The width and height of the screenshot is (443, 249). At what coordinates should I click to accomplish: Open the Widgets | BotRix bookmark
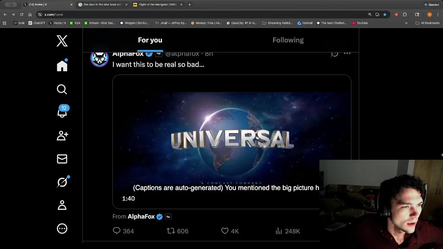point(134,23)
